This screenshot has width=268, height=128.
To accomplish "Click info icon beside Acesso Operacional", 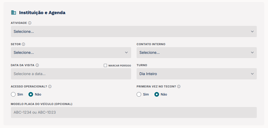I will (50, 87).
